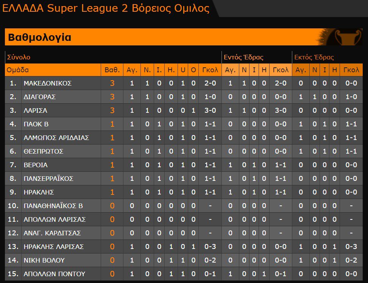This screenshot has height=283, width=368.
Task: Open the ΛΑΡΙΣΑ team row
Action: coord(35,110)
